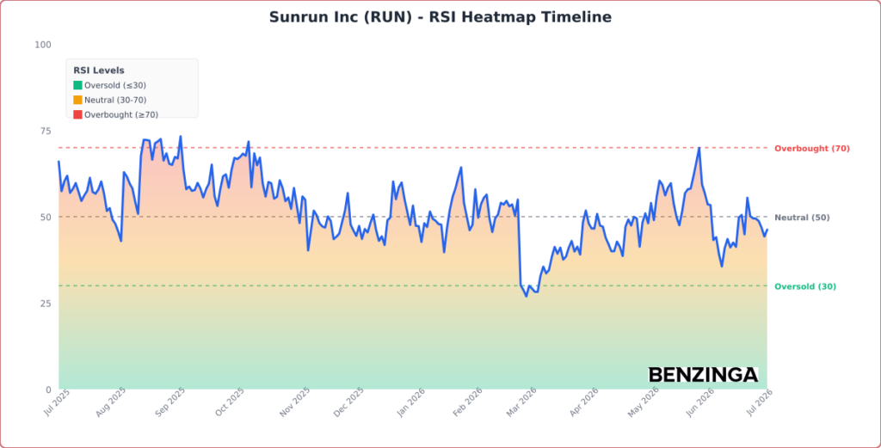The height and width of the screenshot is (448, 881).
Task: Click the y-axis label 50
Action: pyautogui.click(x=45, y=218)
